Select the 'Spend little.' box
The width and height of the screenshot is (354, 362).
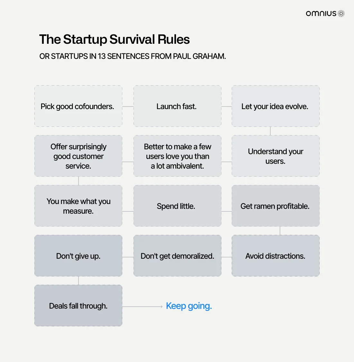[177, 206]
